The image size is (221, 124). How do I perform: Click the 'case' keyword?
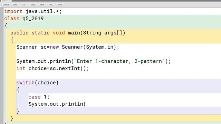coord(35,97)
